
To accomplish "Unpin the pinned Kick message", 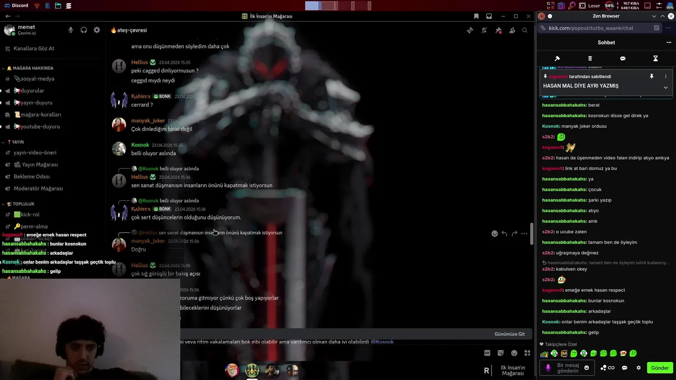I will point(652,77).
